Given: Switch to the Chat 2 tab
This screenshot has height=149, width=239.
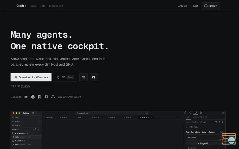Looking at the screenshot, I should (x=79, y=117).
